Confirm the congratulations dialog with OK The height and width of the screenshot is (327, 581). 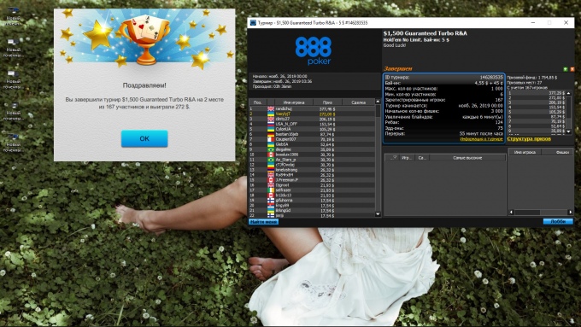[144, 138]
